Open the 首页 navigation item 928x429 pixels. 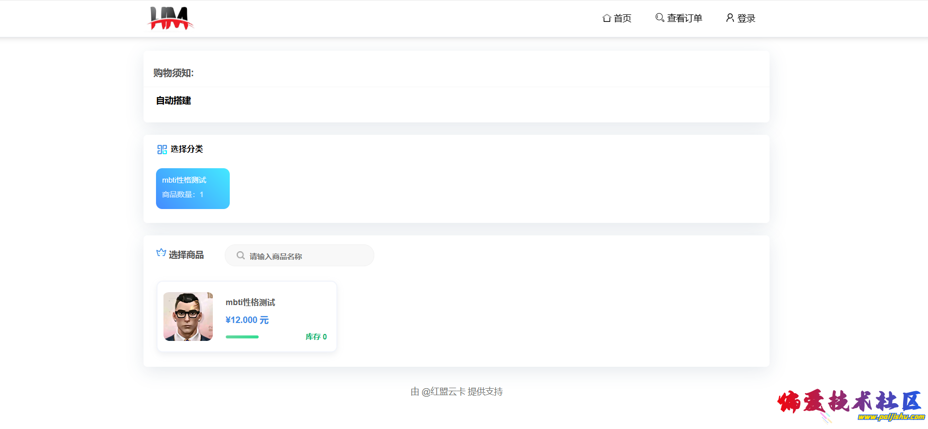tap(622, 18)
